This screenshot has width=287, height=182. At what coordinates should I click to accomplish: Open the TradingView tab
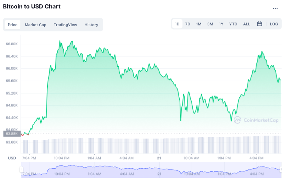[x=65, y=25]
